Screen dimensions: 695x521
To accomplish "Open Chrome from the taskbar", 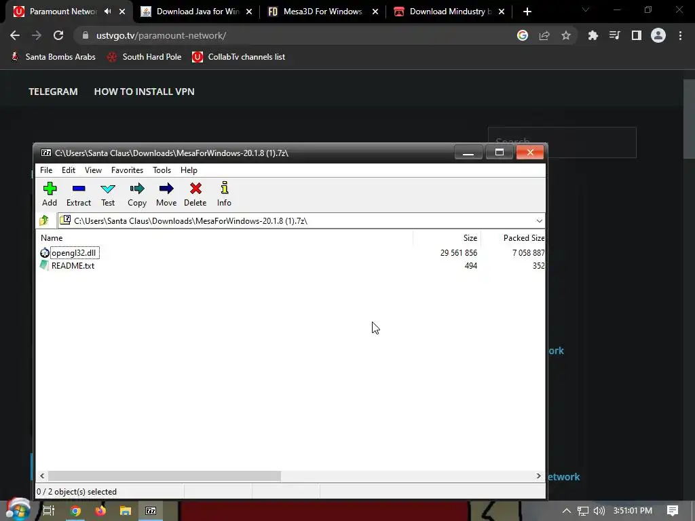I will point(76,511).
